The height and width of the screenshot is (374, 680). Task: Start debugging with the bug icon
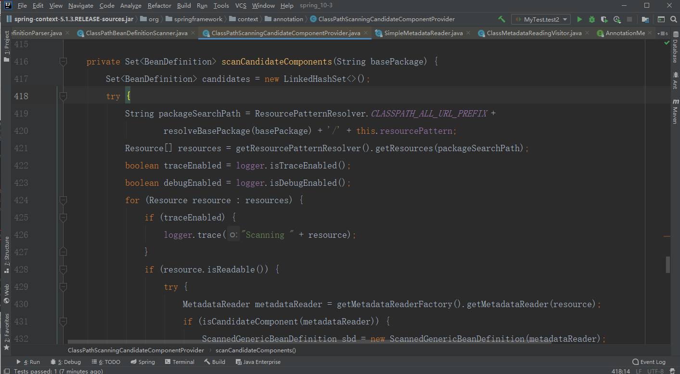592,19
